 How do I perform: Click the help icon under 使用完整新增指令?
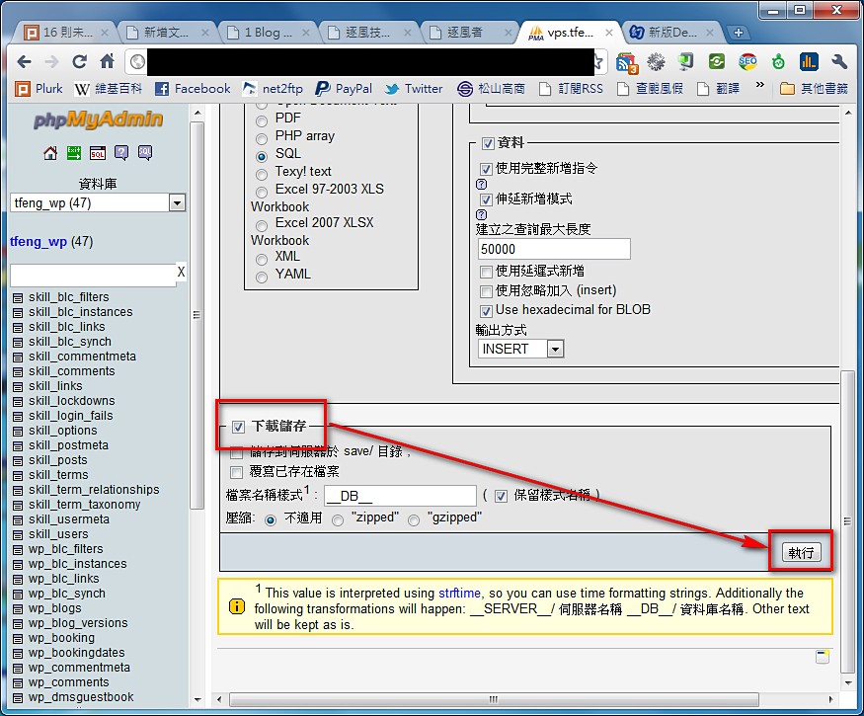[481, 184]
